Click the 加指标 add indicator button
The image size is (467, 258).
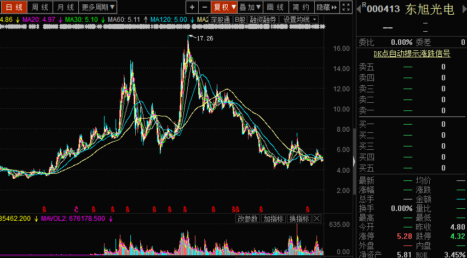coord(273,219)
